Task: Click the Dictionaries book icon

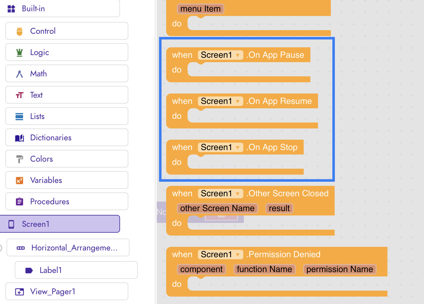Action: point(20,138)
